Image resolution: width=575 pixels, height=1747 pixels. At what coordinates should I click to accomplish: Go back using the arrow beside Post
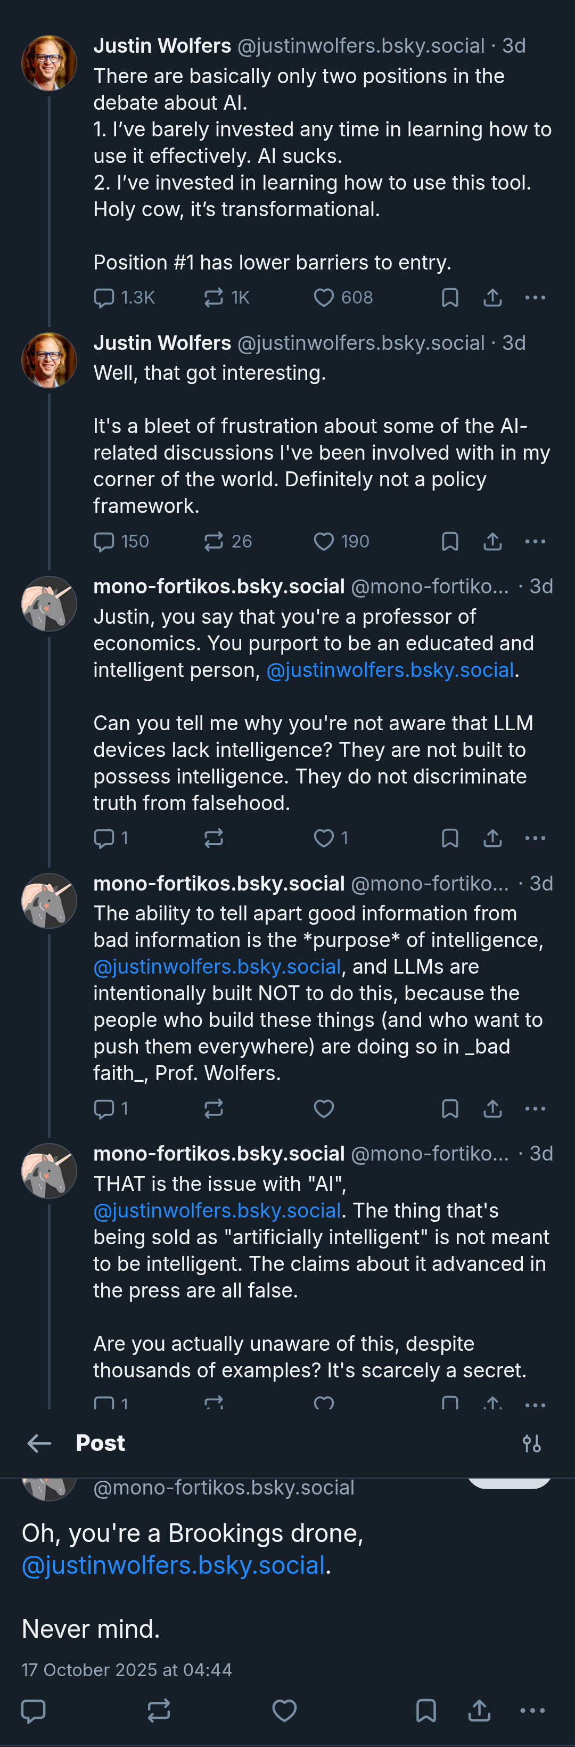(39, 1443)
